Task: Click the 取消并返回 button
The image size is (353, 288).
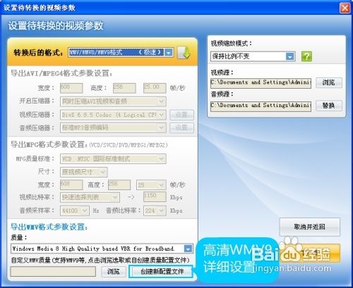Action: [x=309, y=227]
